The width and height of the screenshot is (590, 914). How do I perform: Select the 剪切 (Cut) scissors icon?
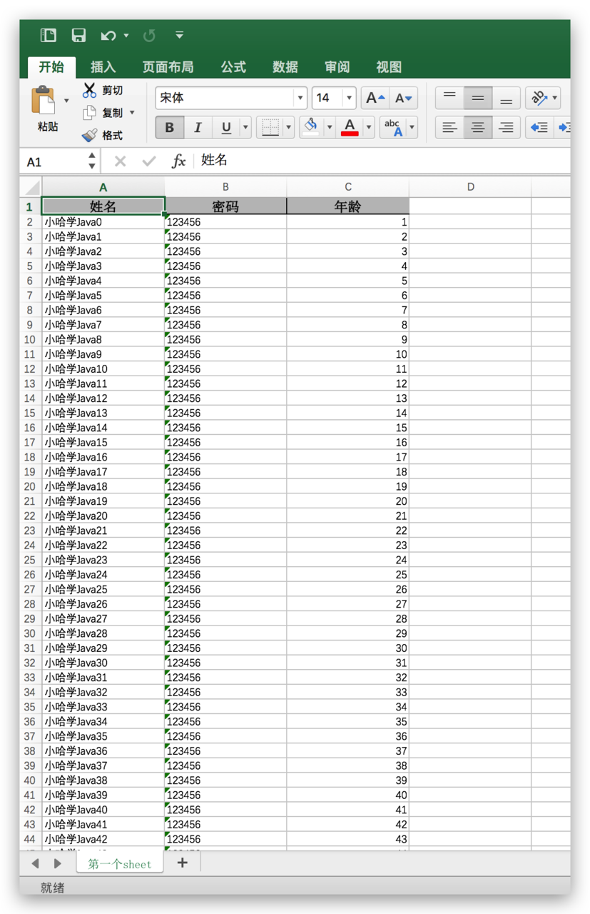click(91, 90)
